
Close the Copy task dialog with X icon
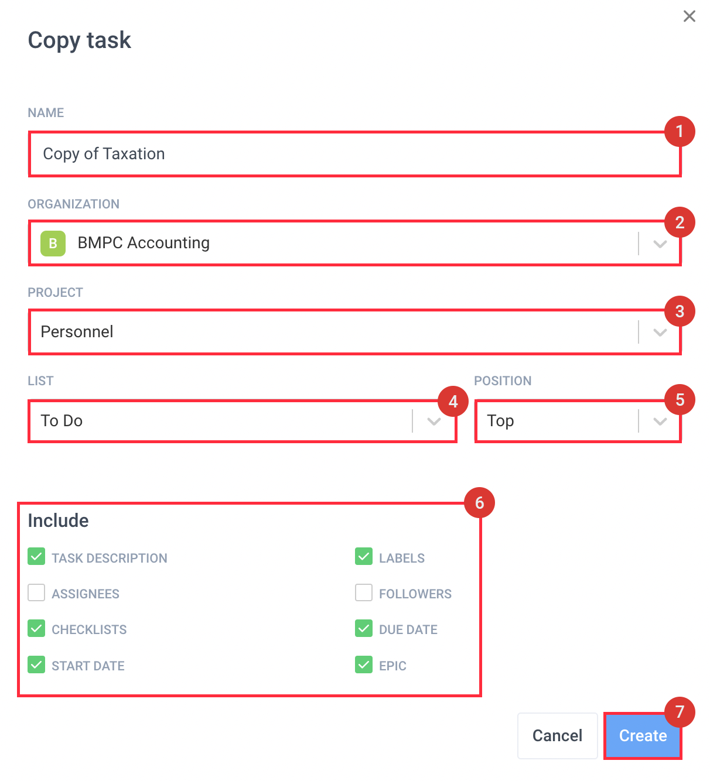coord(689,16)
